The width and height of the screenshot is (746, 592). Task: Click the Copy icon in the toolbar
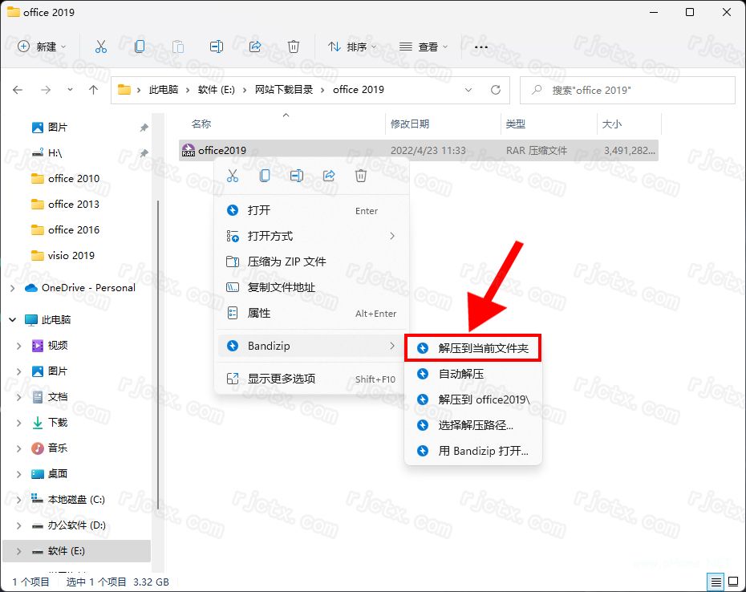point(140,47)
